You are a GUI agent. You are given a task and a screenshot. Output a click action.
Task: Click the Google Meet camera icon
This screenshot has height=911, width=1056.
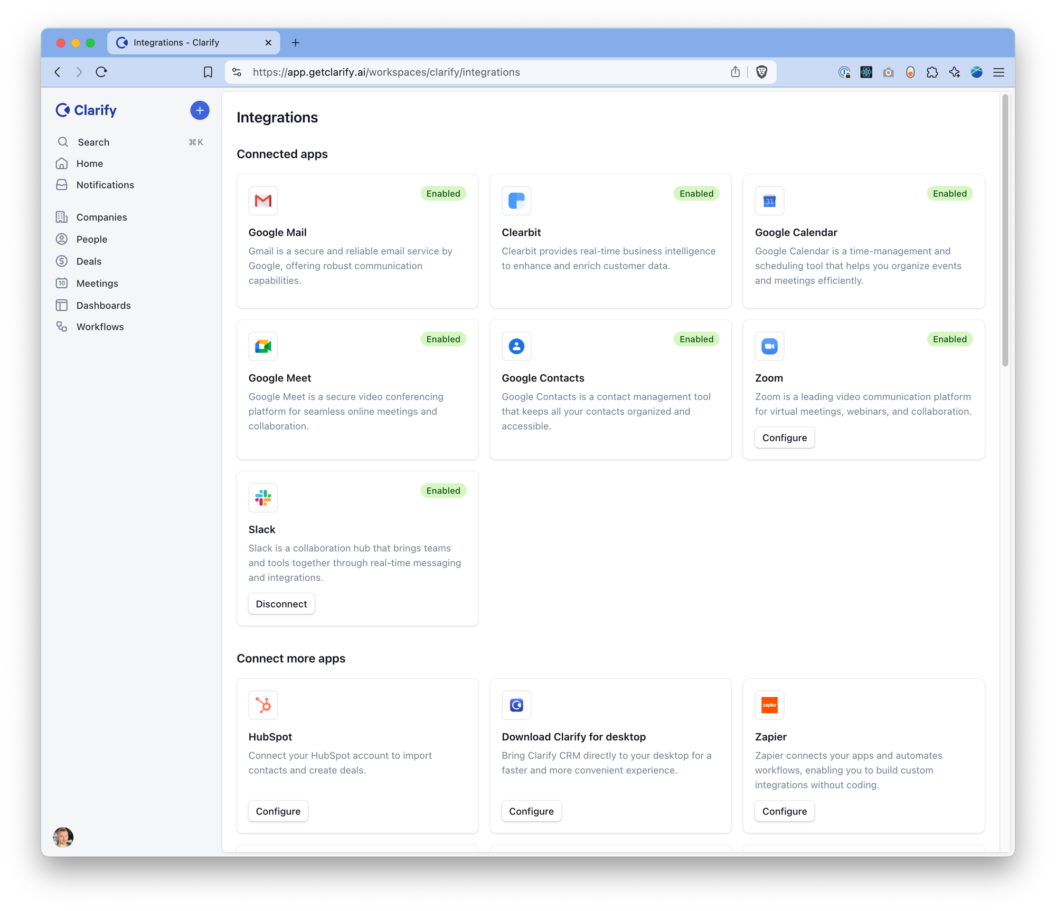(263, 346)
